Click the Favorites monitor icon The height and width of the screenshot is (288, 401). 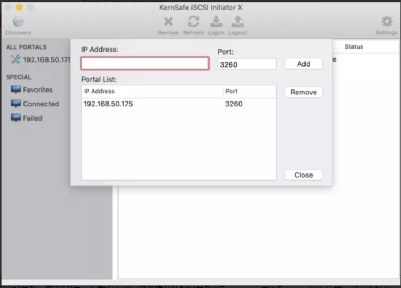(16, 89)
